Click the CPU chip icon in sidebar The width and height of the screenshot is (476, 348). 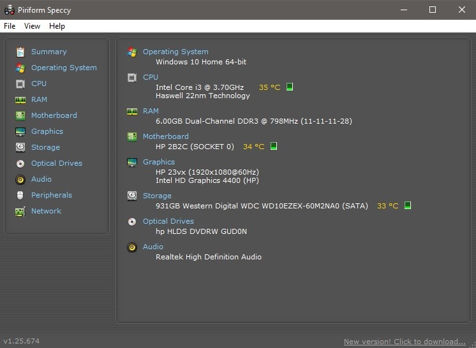20,83
